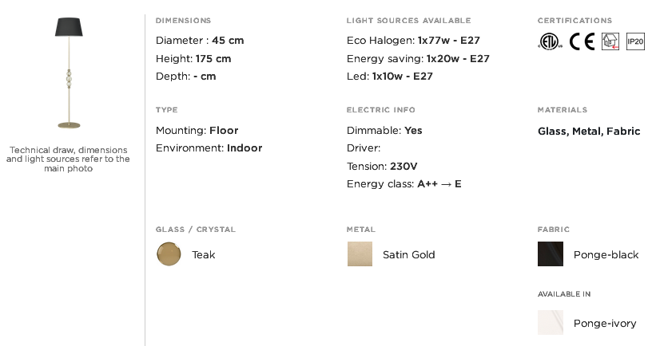Click the Ponge-ivory label
This screenshot has height=346, width=660.
(605, 324)
